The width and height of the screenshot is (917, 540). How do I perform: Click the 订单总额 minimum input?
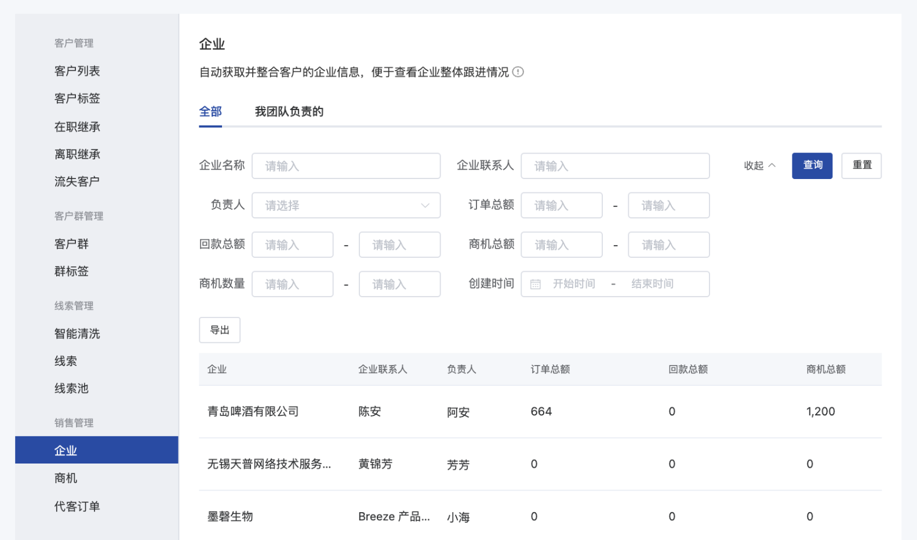(562, 205)
